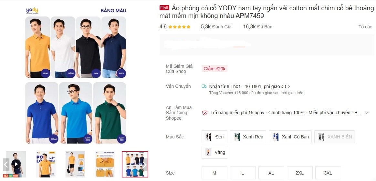The height and width of the screenshot is (181, 376).
Task: Expand An Tâm Mua Sắm details chevron
Action: pyautogui.click(x=366, y=113)
